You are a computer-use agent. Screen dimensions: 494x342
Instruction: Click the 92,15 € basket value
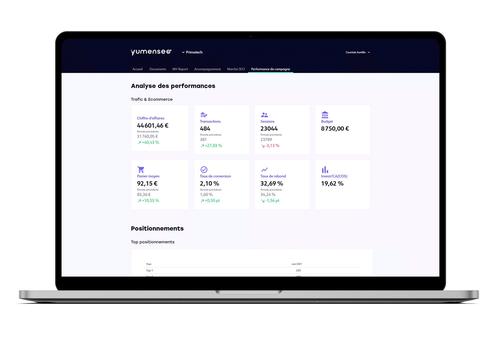[x=147, y=183]
